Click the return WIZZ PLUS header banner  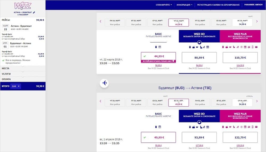240,116
